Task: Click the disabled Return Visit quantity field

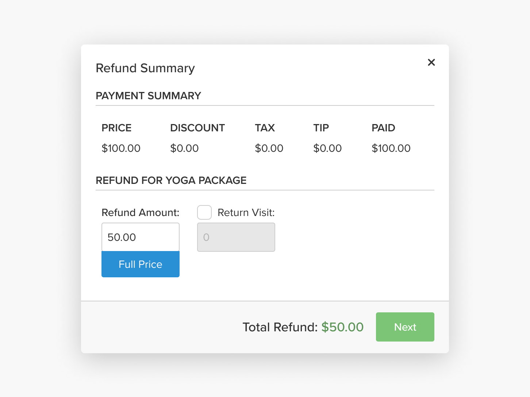Action: coord(236,237)
